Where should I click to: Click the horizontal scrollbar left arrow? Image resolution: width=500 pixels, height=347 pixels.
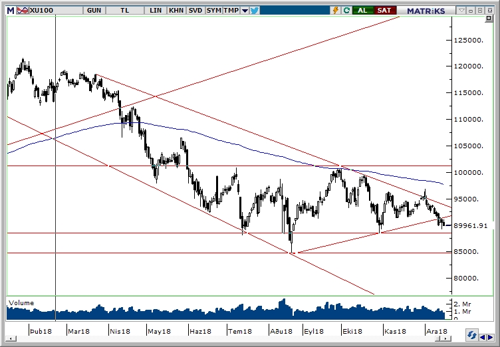[x=11, y=339]
